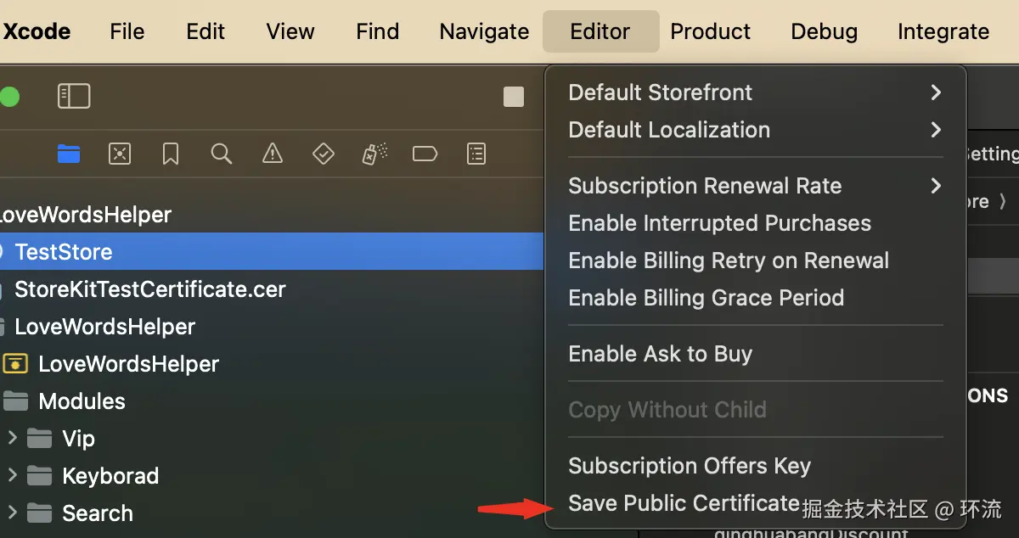Open the Integrate menu
This screenshot has width=1019, height=538.
tap(943, 31)
